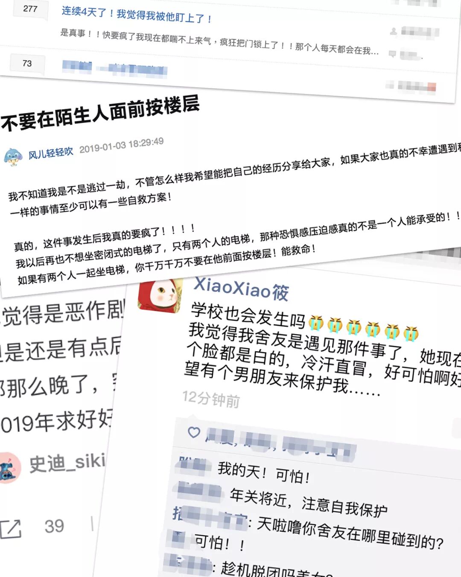461x577 pixels.
Task: Click the post title 不要在陌生人面前按楼层
Action: pos(100,113)
